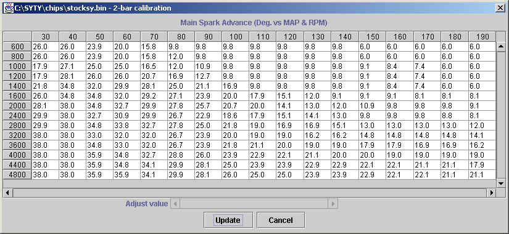Select the 80 MAP column header

point(181,36)
